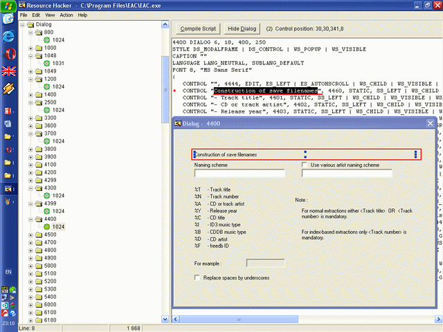Expand the 1400 folder node

(x=30, y=95)
